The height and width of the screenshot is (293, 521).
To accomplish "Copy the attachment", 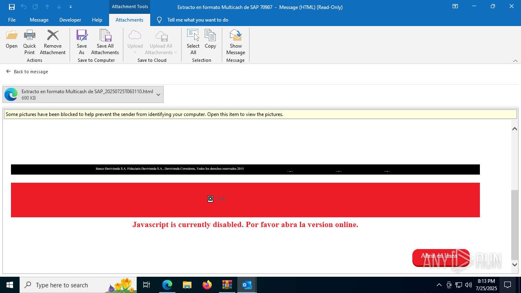I will coord(210,39).
